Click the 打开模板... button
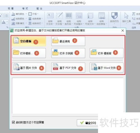Image resolution: width=140 pixels, height=133 pixels. coord(29,53)
